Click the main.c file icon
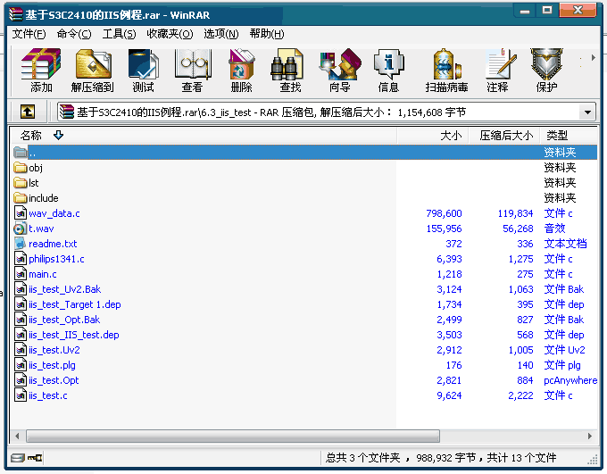 tap(21, 274)
